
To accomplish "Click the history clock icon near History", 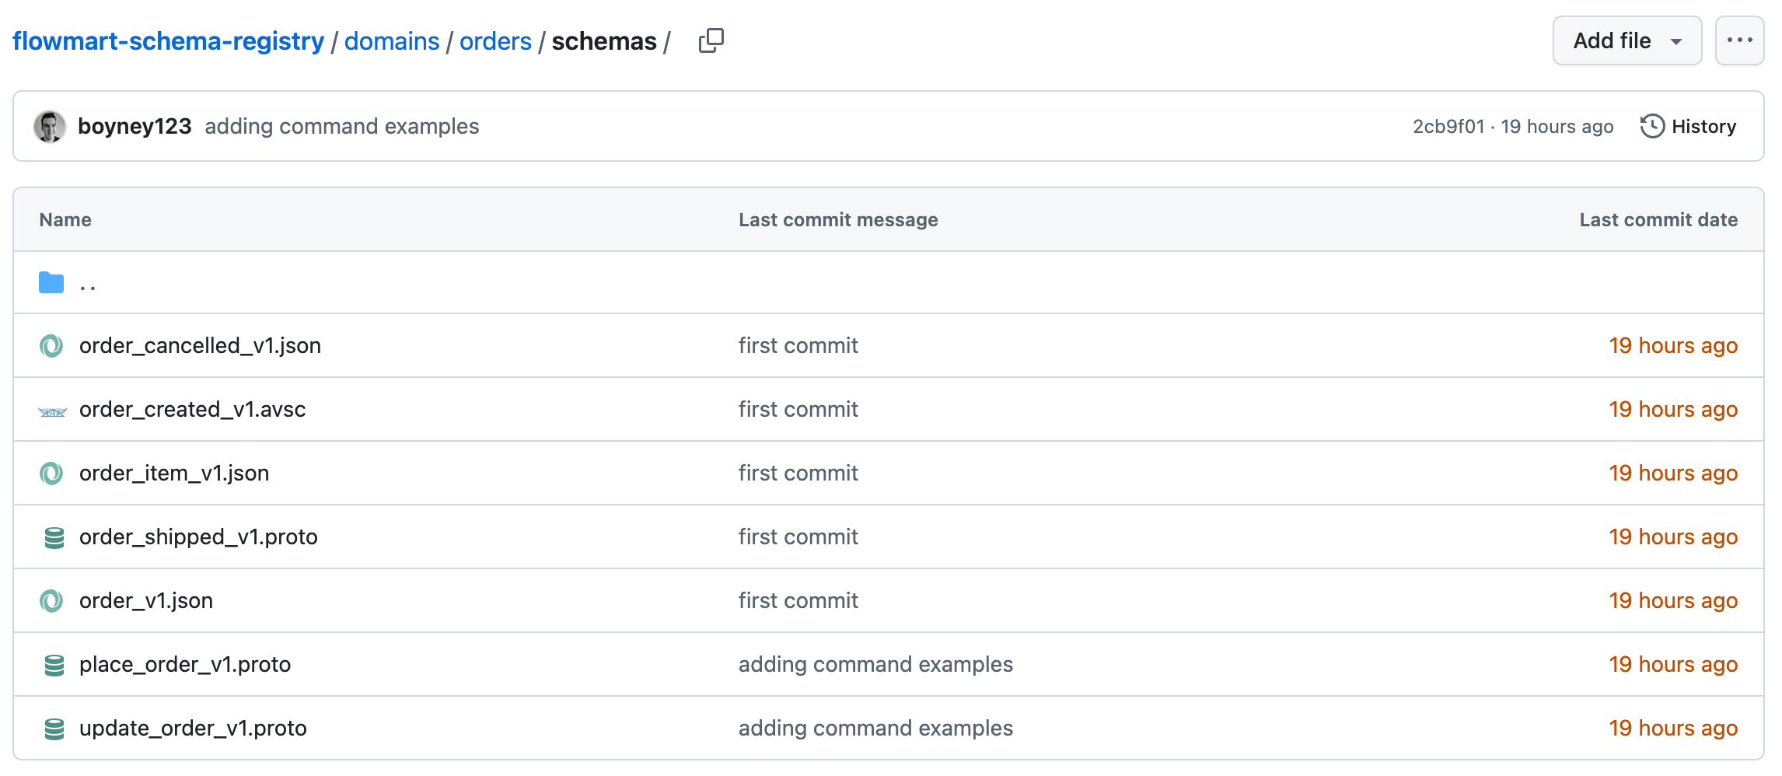I will [1653, 126].
